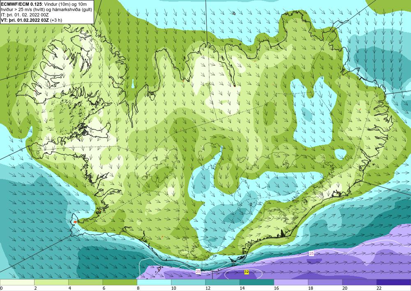
Task: Click the yellow 32 max gust label
Action: pyautogui.click(x=246, y=272)
